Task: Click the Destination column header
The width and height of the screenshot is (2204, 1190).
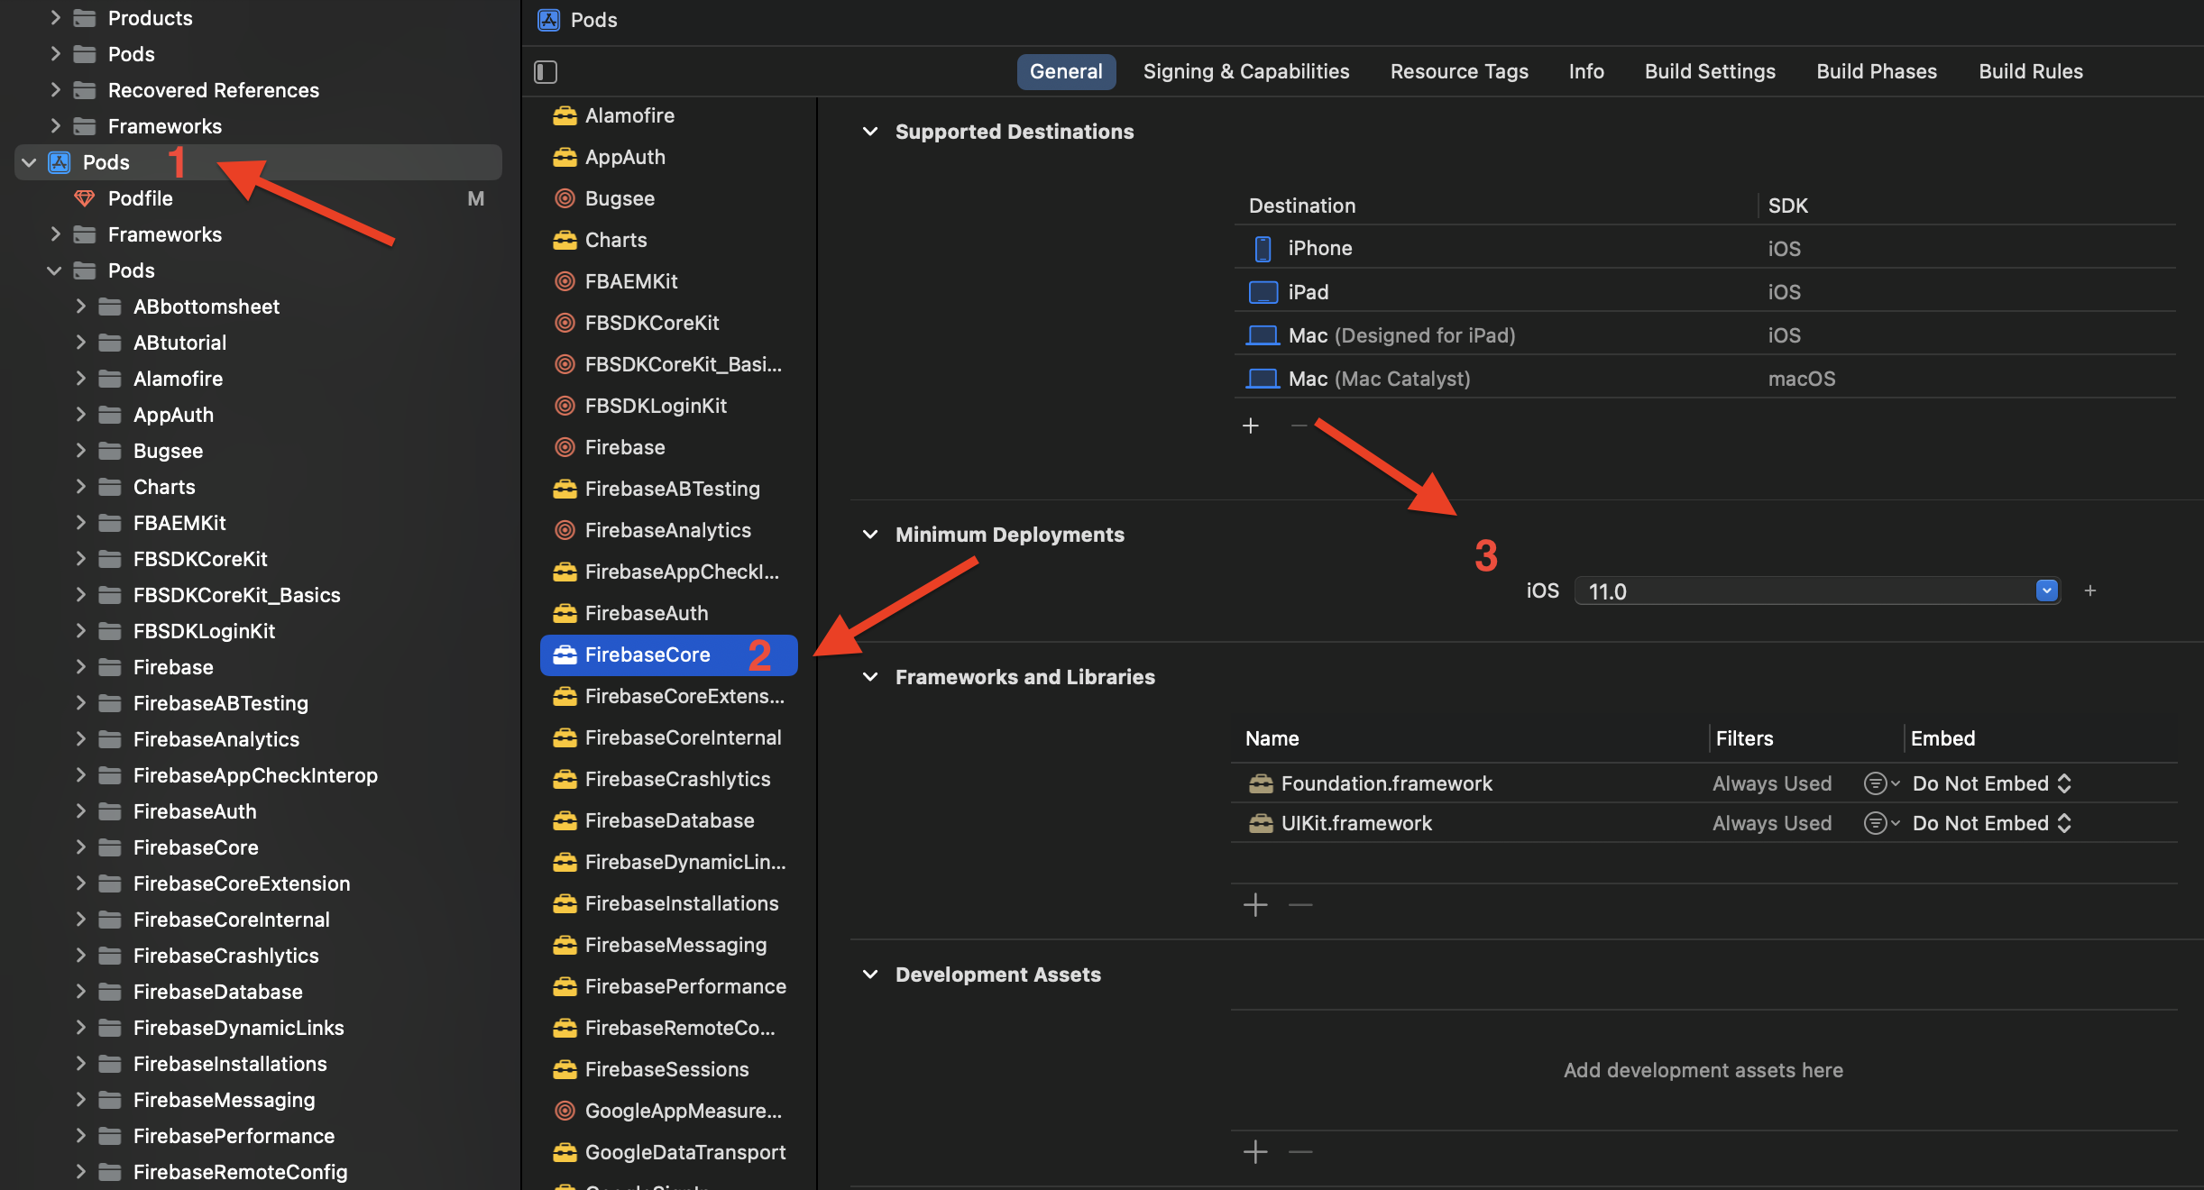Action: [x=1302, y=206]
